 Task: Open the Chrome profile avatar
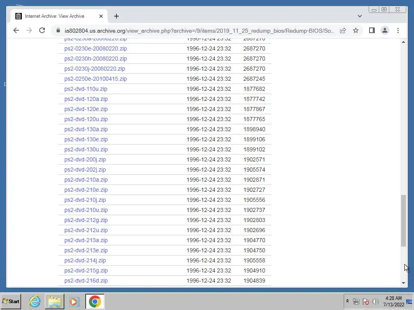[x=385, y=31]
